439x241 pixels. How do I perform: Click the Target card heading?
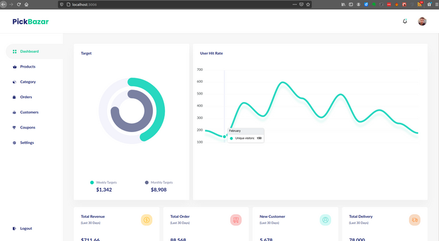(x=87, y=53)
